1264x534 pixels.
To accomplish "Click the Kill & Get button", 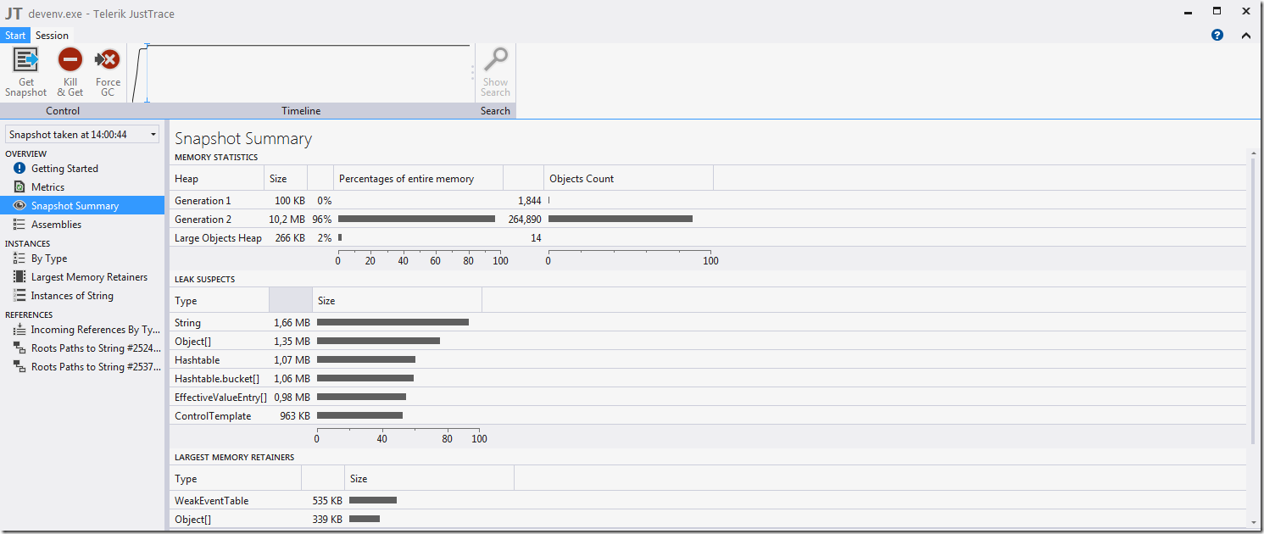I will pyautogui.click(x=70, y=73).
